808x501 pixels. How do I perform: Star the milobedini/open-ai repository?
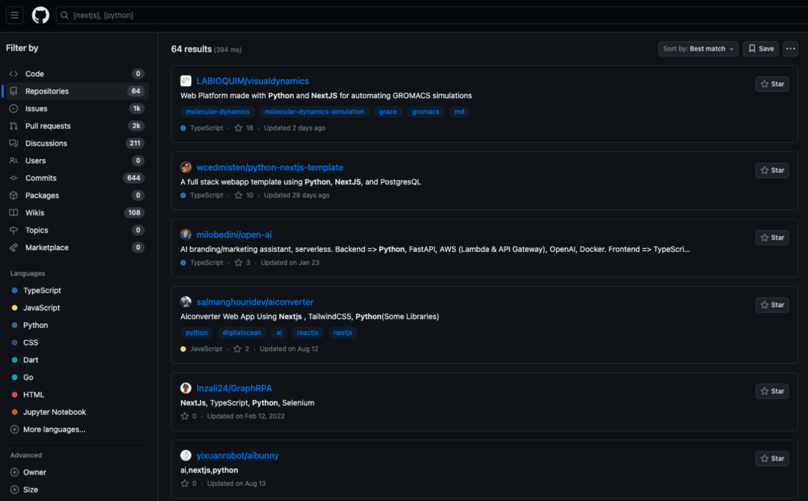tap(771, 237)
